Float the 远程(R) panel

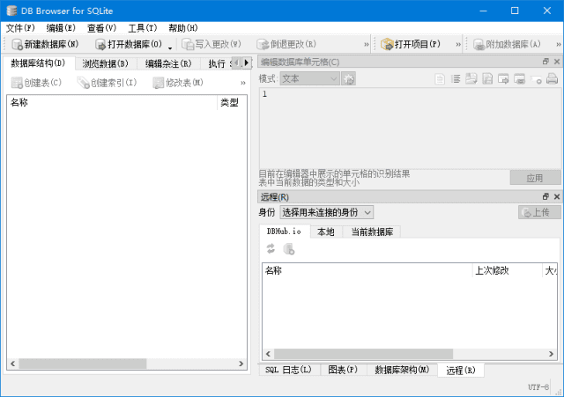545,196
